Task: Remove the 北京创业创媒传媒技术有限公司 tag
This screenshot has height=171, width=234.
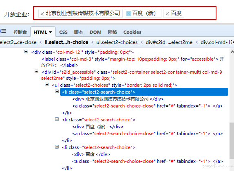Action: click(x=42, y=14)
